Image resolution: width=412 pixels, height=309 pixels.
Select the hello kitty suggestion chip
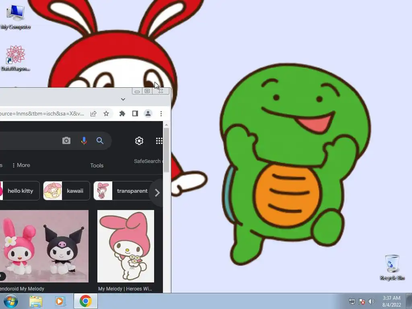(x=20, y=191)
